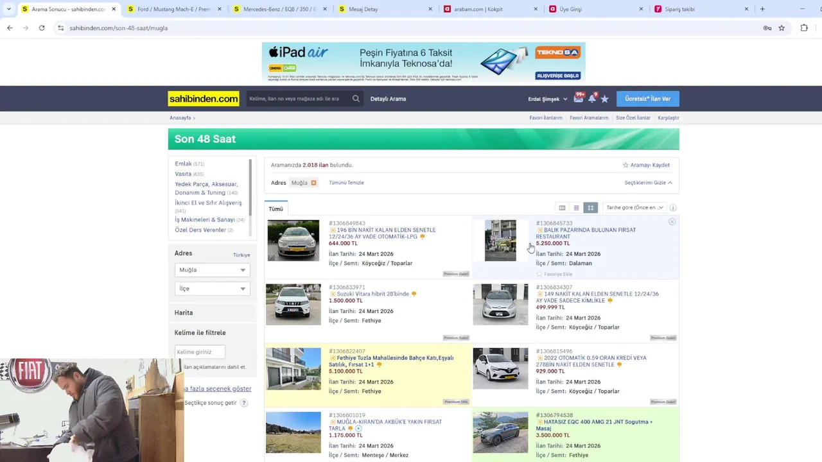
Task: Open Favori Aramalarım link
Action: click(x=589, y=118)
